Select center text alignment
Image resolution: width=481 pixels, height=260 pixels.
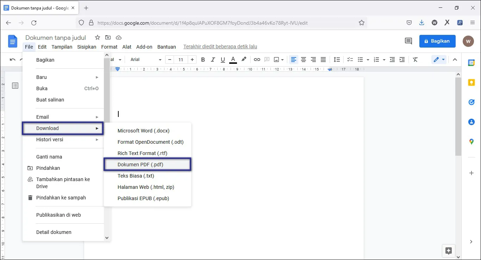pos(304,59)
